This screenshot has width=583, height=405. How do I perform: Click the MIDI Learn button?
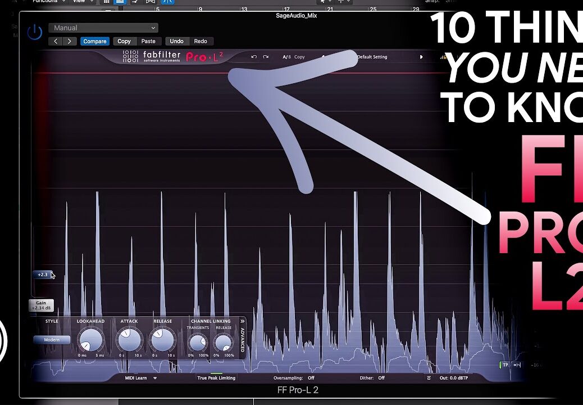136,378
